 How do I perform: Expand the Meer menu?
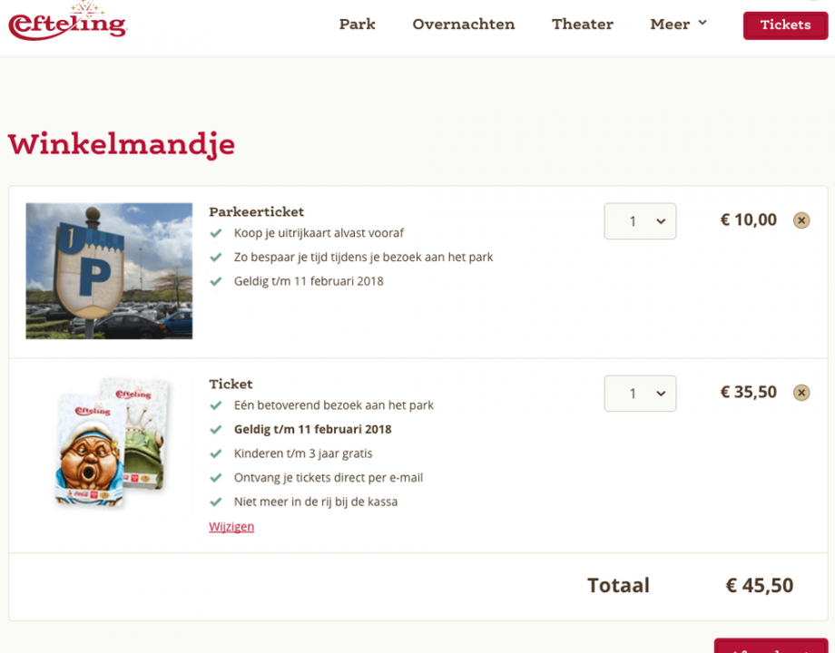click(678, 24)
